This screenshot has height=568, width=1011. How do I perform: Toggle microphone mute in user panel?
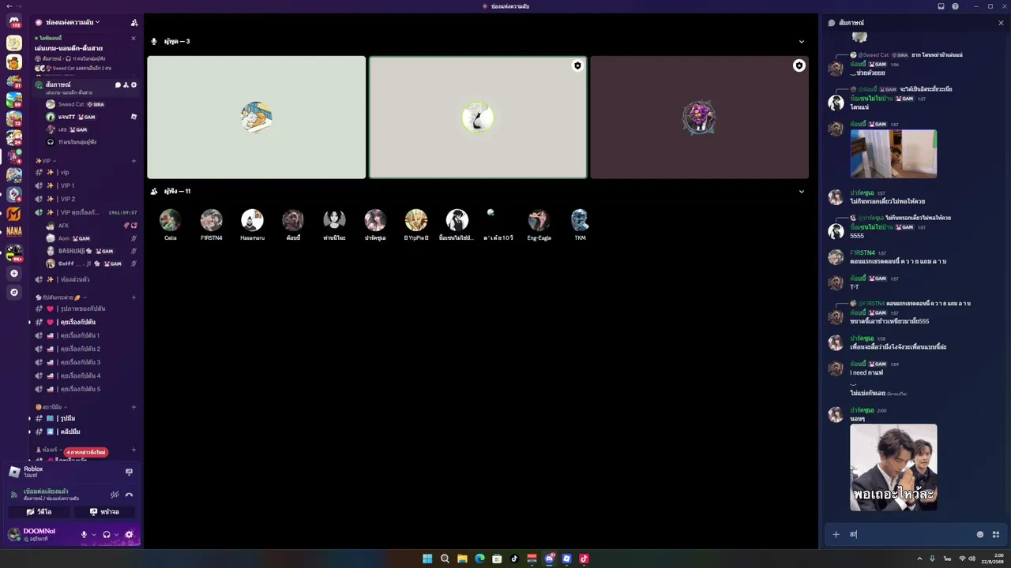[x=84, y=534]
